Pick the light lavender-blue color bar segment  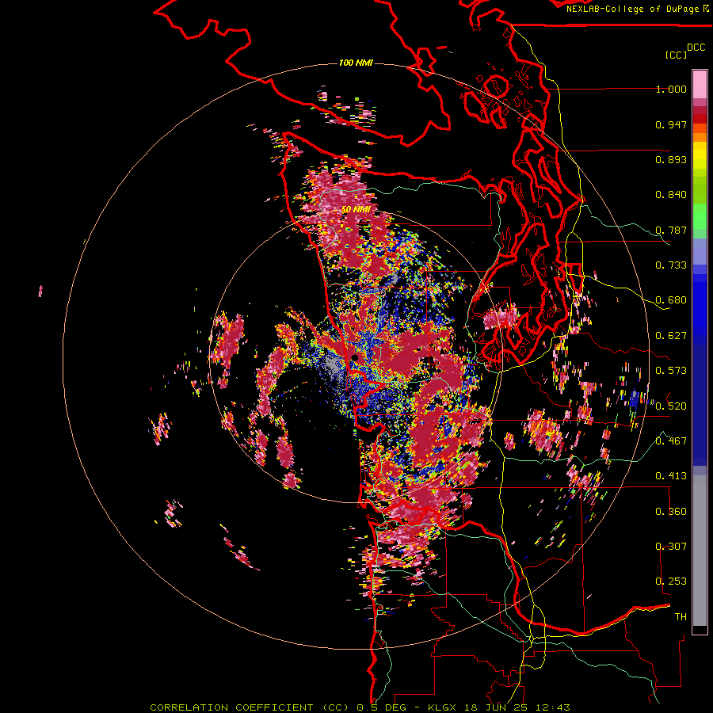700,251
